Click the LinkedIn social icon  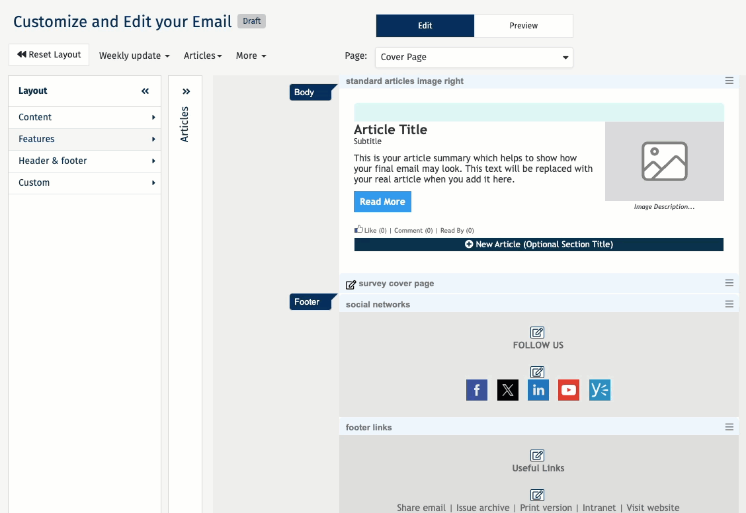538,390
